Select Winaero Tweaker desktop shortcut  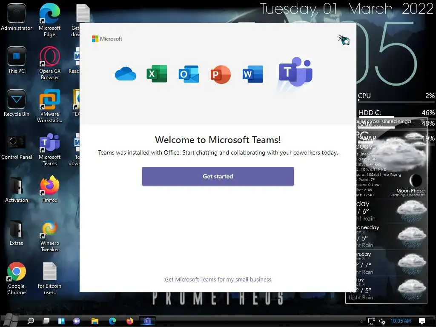49,236
